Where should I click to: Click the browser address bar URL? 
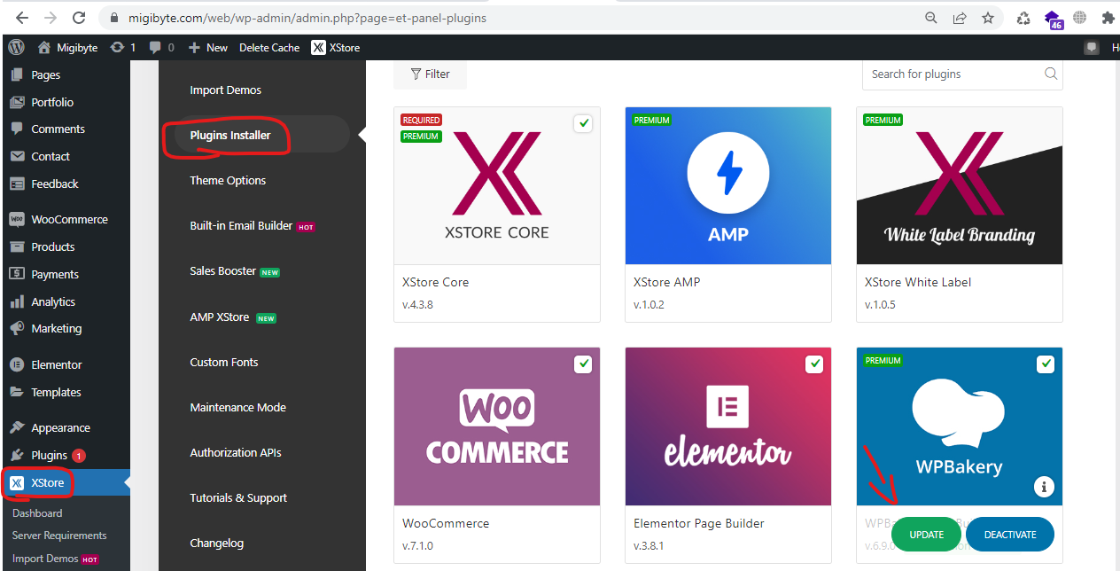point(307,18)
